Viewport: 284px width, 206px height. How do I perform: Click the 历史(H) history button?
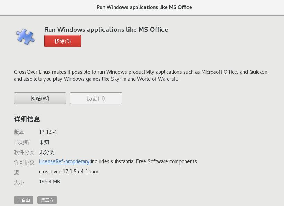pyautogui.click(x=96, y=98)
